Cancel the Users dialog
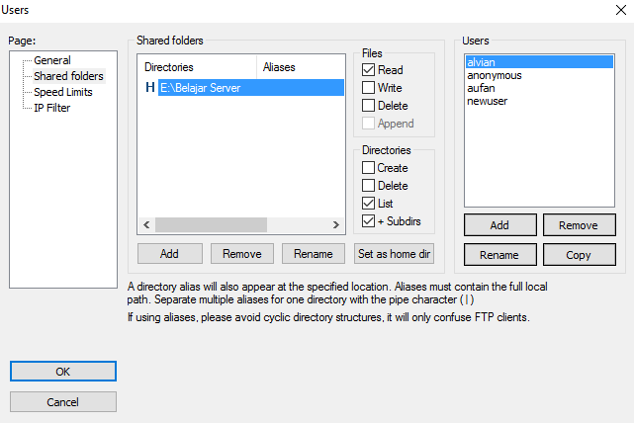 [x=63, y=402]
